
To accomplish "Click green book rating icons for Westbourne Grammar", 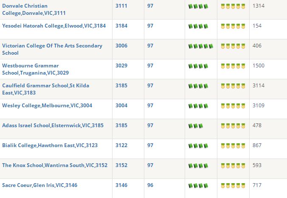I will pyautogui.click(x=198, y=66).
